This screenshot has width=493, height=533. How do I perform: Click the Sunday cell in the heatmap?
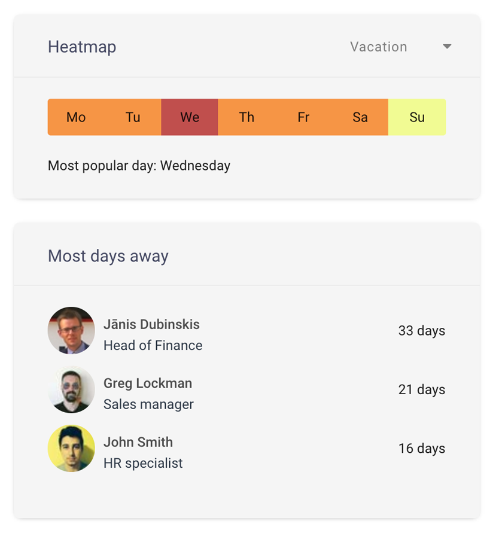pos(416,117)
